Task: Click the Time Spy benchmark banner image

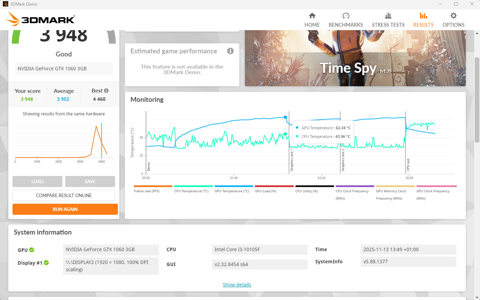Action: click(x=355, y=58)
